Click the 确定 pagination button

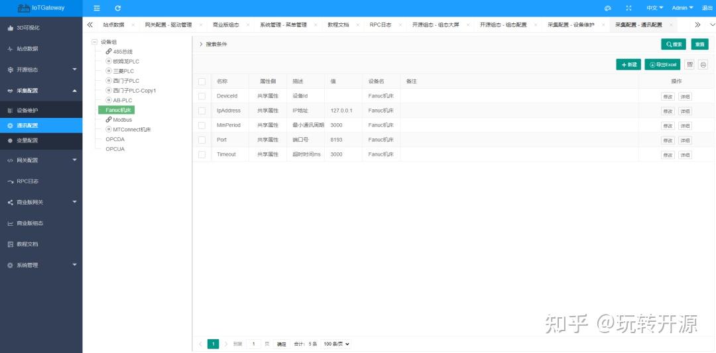282,344
